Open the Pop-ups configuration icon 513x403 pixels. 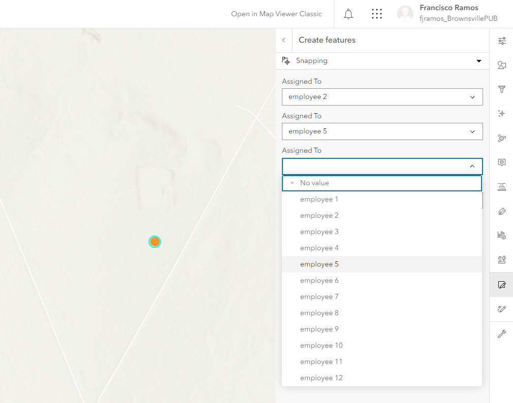click(x=502, y=162)
